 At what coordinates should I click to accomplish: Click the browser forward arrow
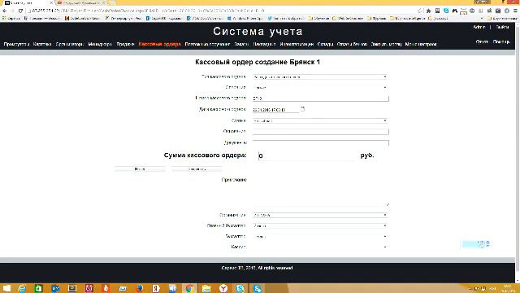12,11
